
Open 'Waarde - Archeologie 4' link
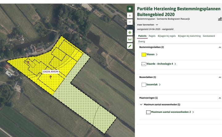click(159, 64)
